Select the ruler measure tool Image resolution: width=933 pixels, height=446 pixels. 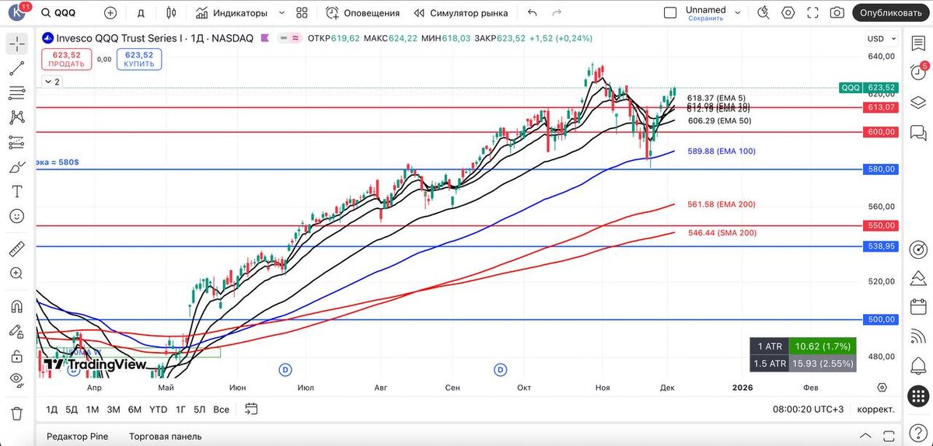pyautogui.click(x=16, y=249)
